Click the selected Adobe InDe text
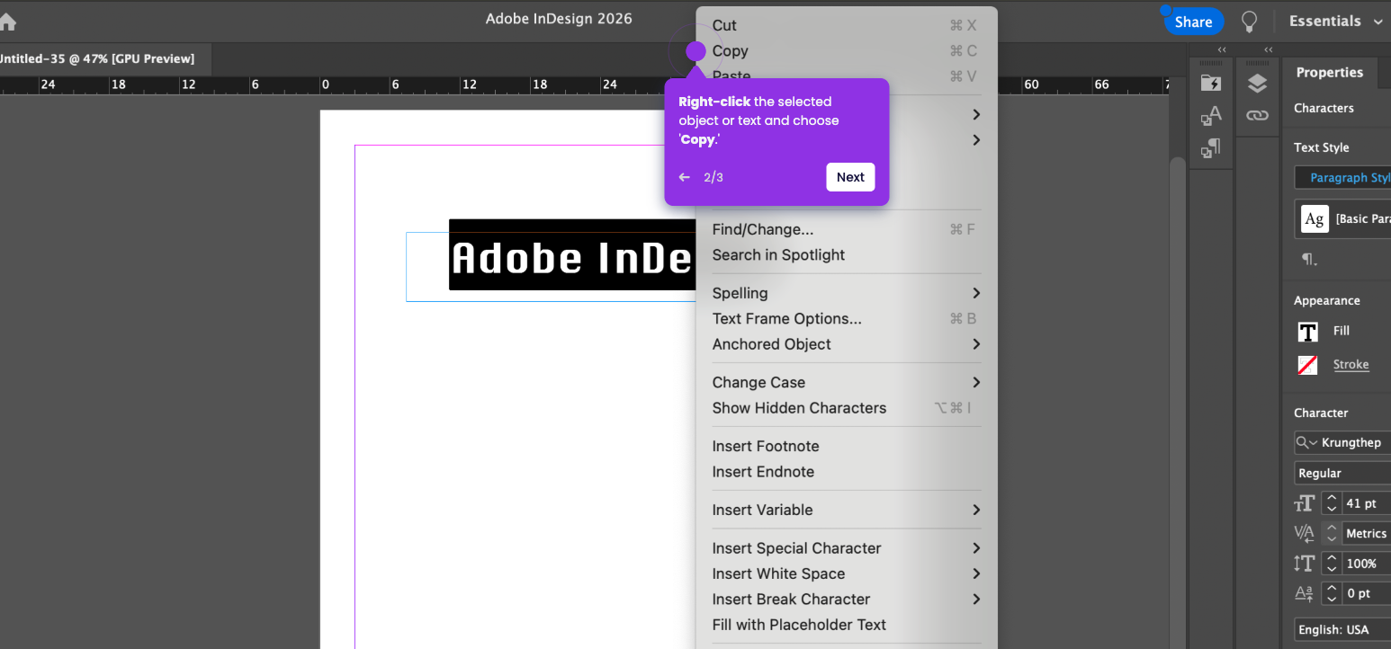Image resolution: width=1391 pixels, height=649 pixels. point(572,255)
